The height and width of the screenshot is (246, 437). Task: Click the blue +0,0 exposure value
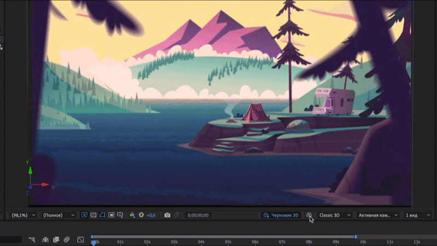tap(151, 215)
